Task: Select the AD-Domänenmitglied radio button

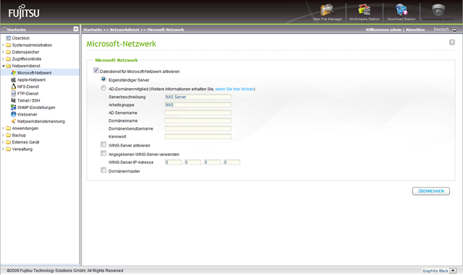Action: click(x=103, y=88)
